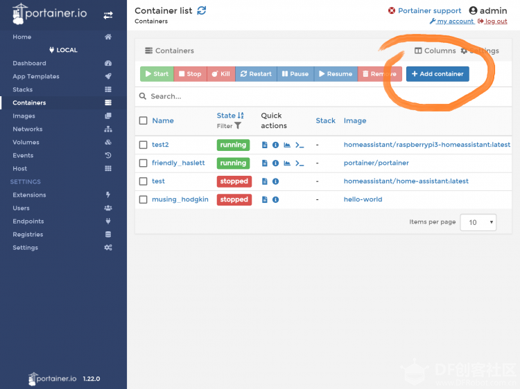Image resolution: width=520 pixels, height=389 pixels.
Task: Click the Kill button
Action: pyautogui.click(x=221, y=74)
